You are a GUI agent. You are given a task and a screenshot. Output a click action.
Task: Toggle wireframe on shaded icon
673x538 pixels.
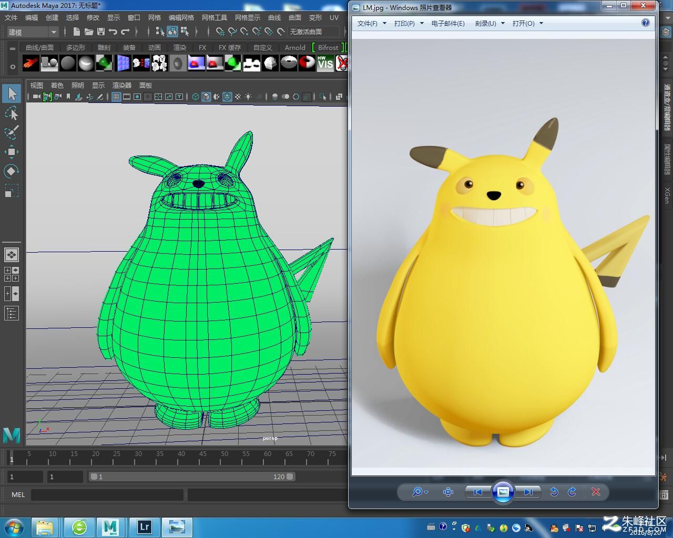tap(227, 97)
